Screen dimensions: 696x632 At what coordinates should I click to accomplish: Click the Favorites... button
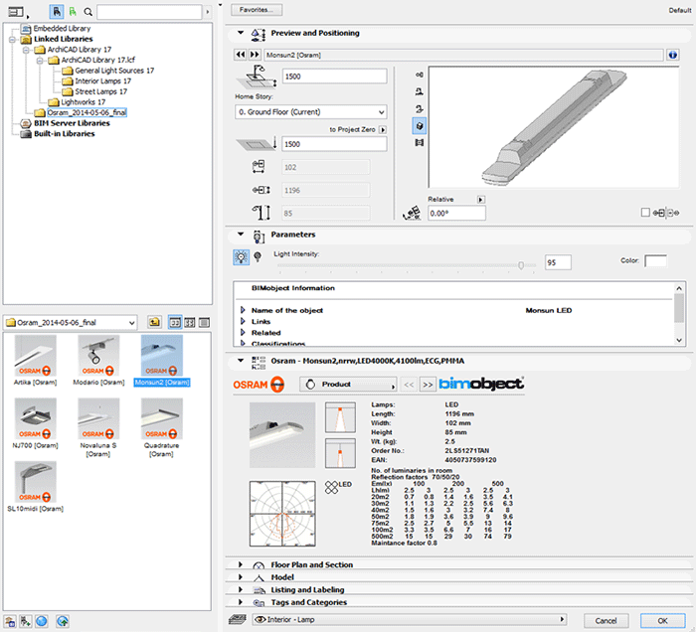tap(257, 10)
